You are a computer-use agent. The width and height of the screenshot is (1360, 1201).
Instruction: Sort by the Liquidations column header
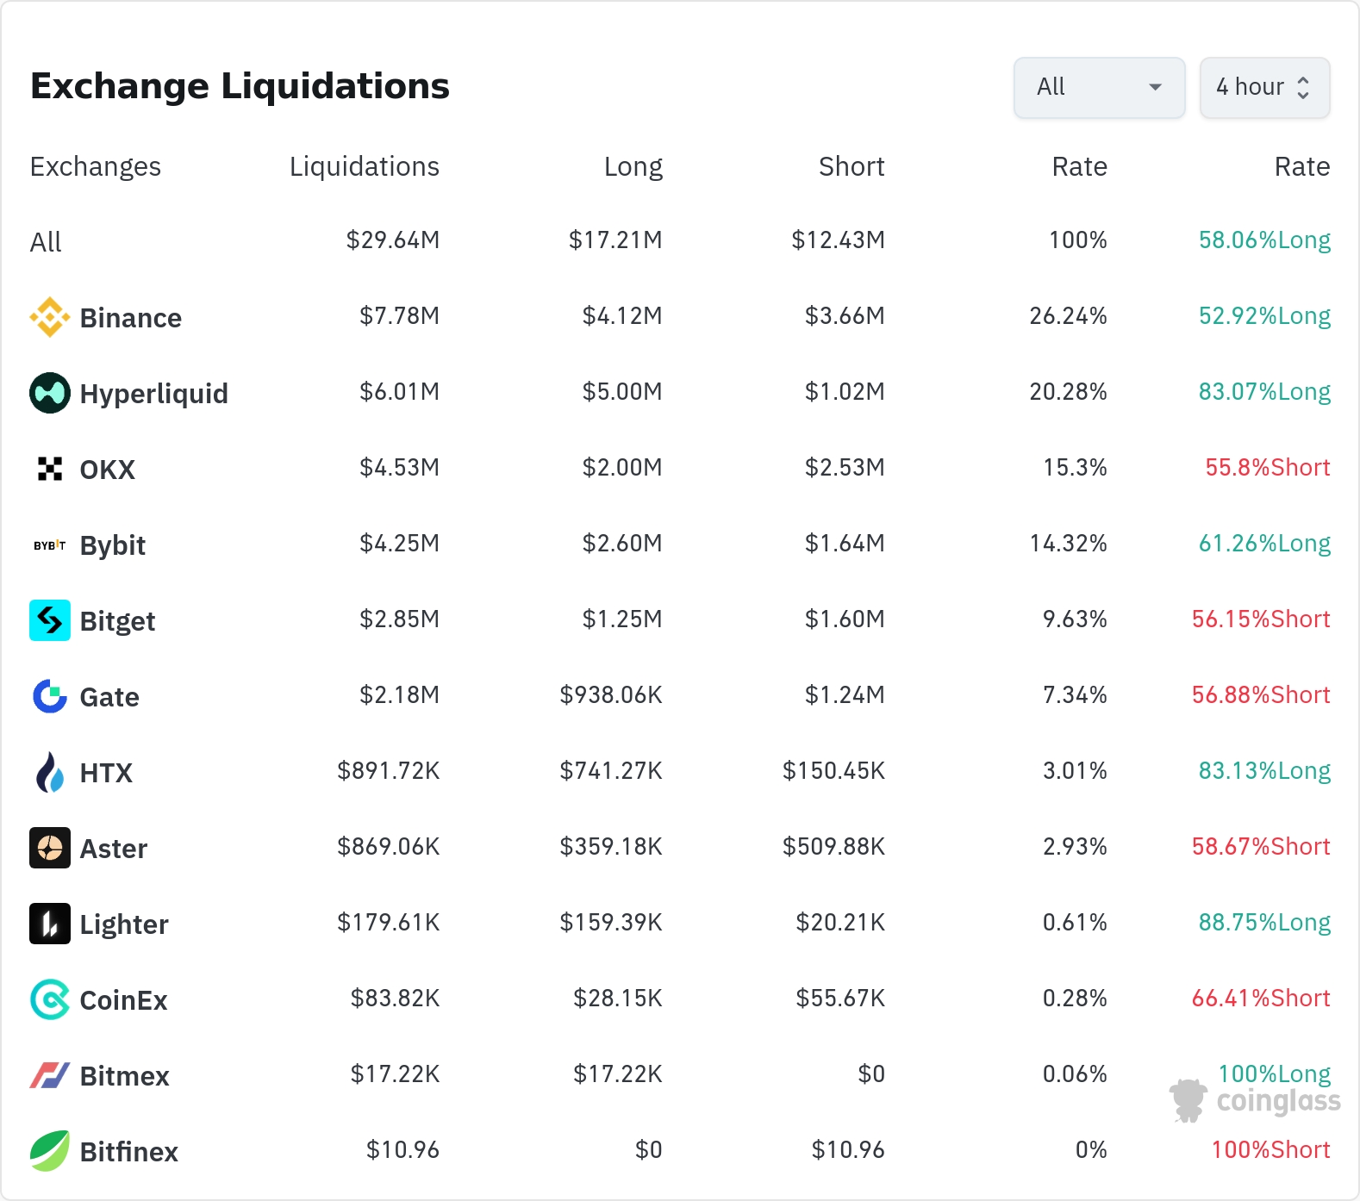pos(364,166)
